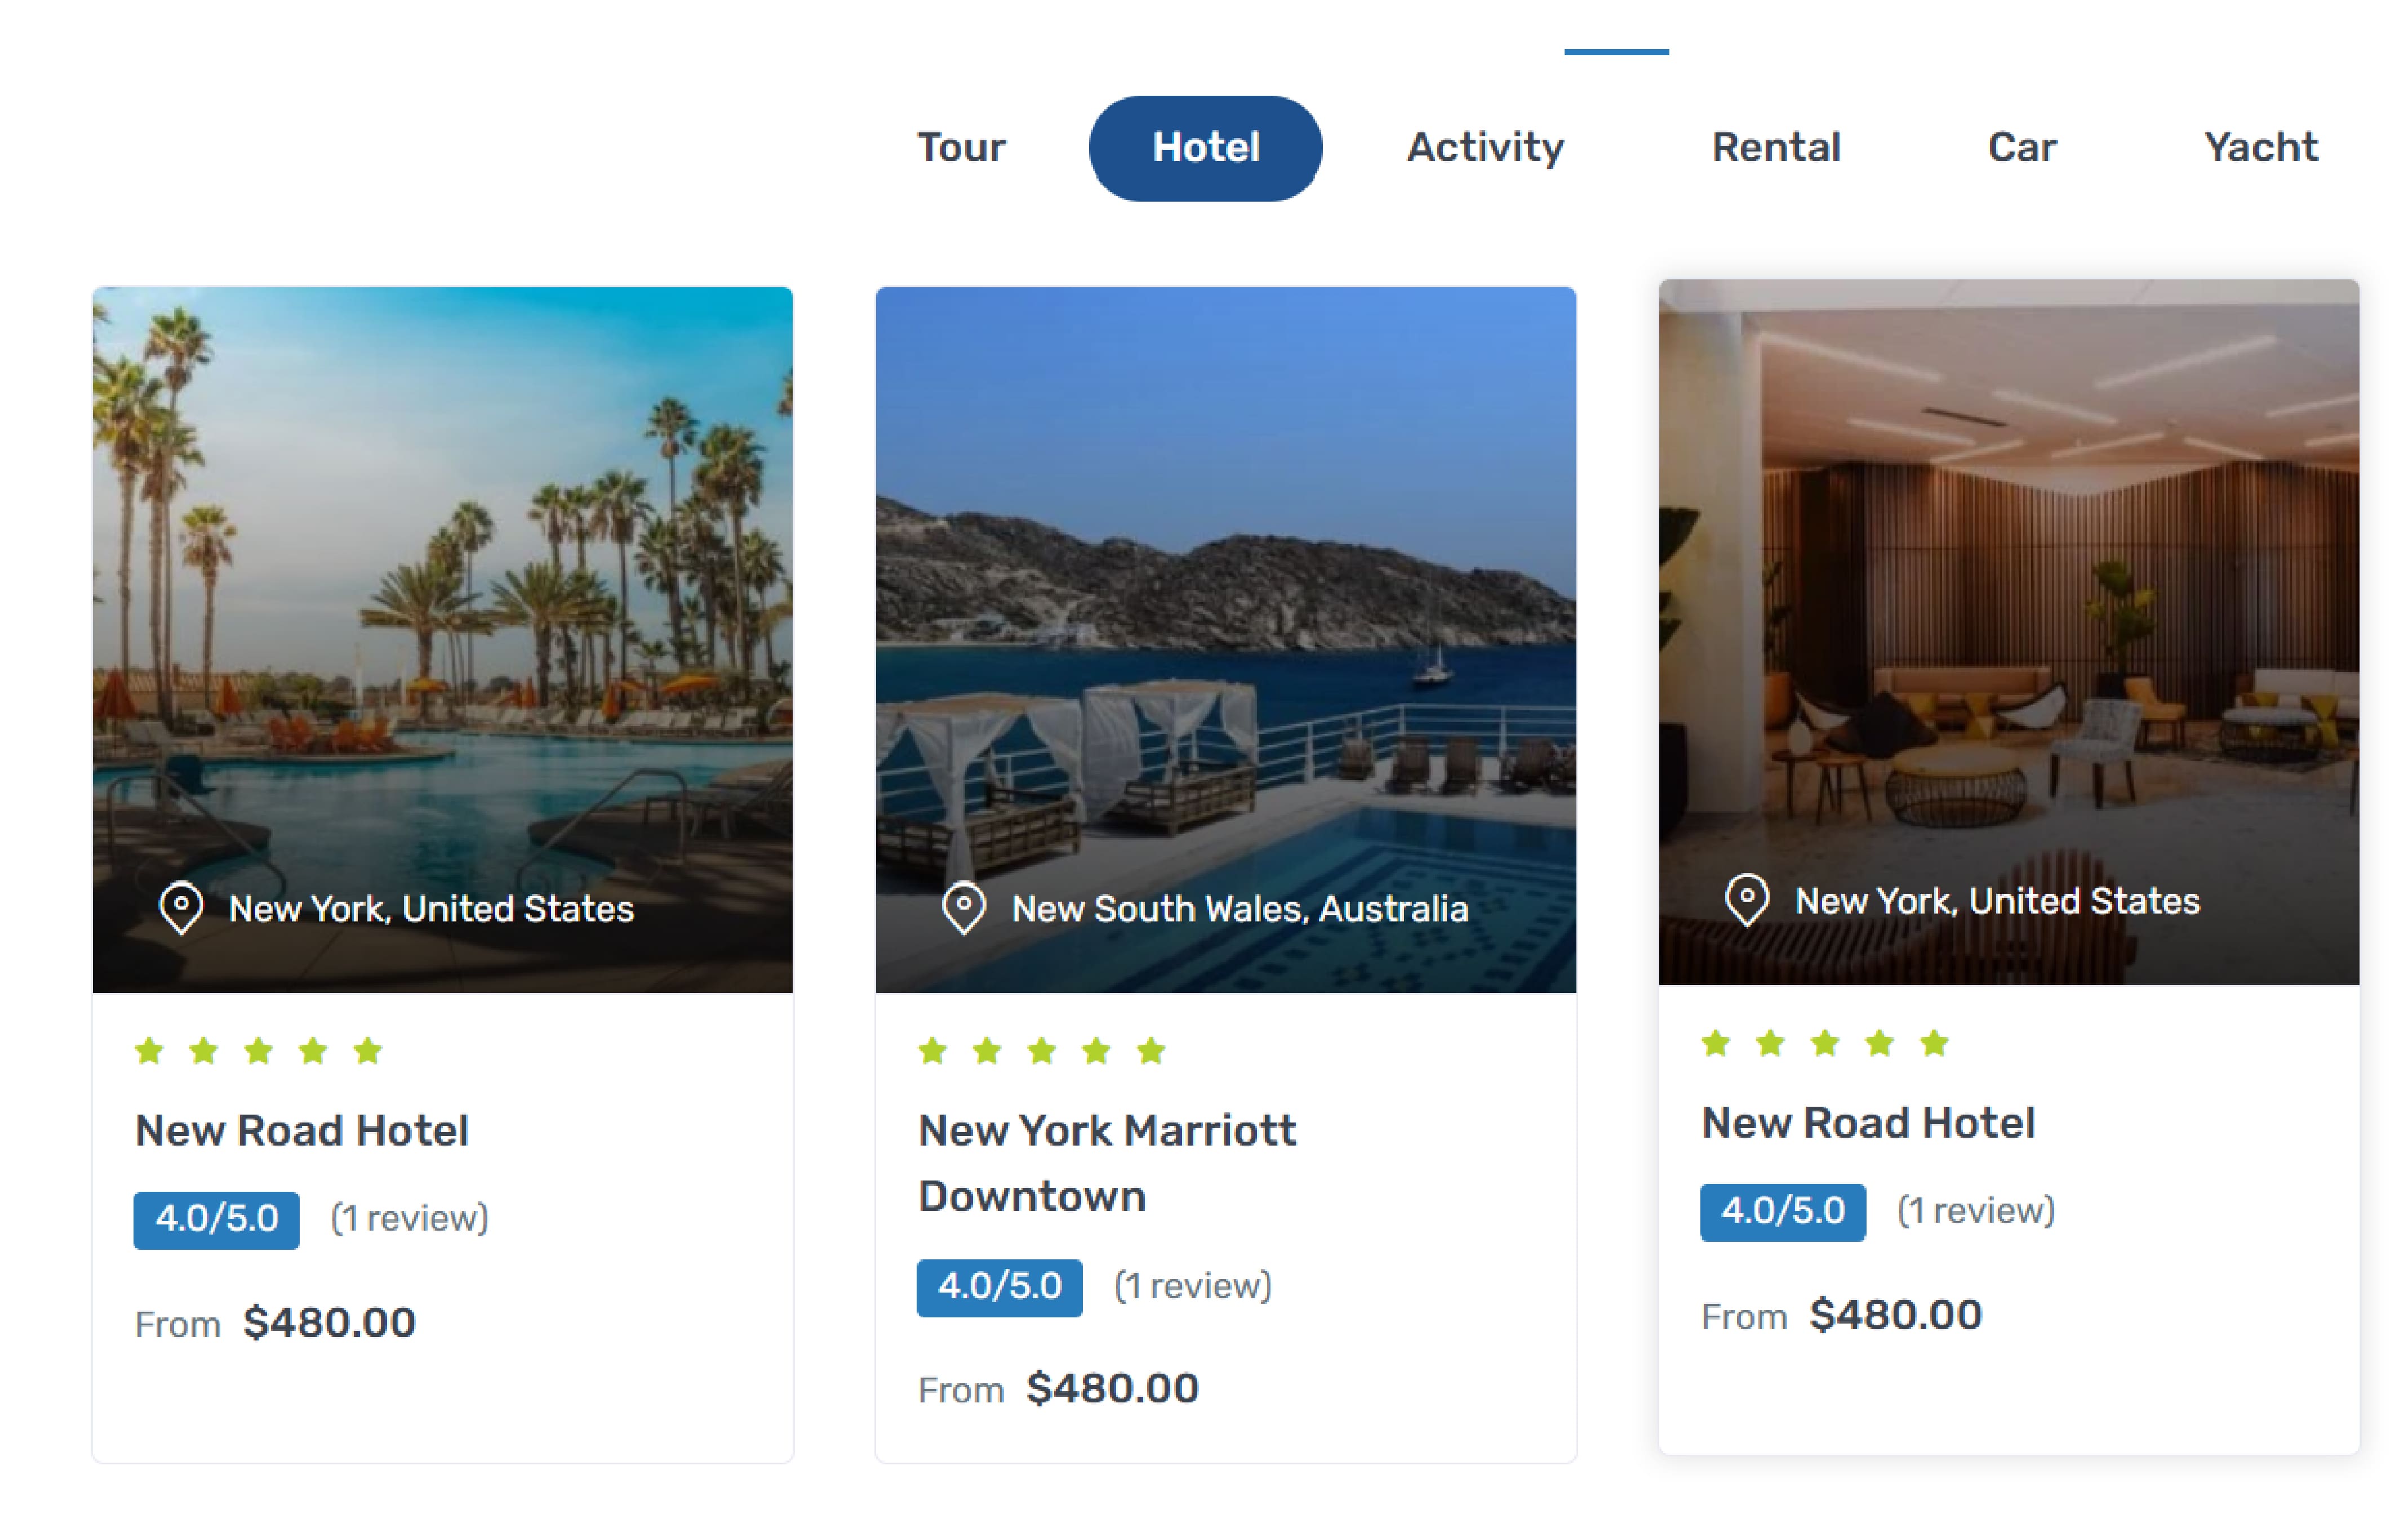Click palm tree pool hotel thumbnail
2408x1519 pixels.
click(442, 600)
